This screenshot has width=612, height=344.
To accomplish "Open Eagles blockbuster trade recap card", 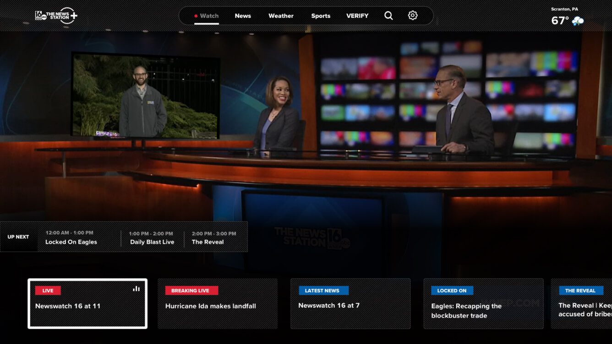I will coord(483,304).
